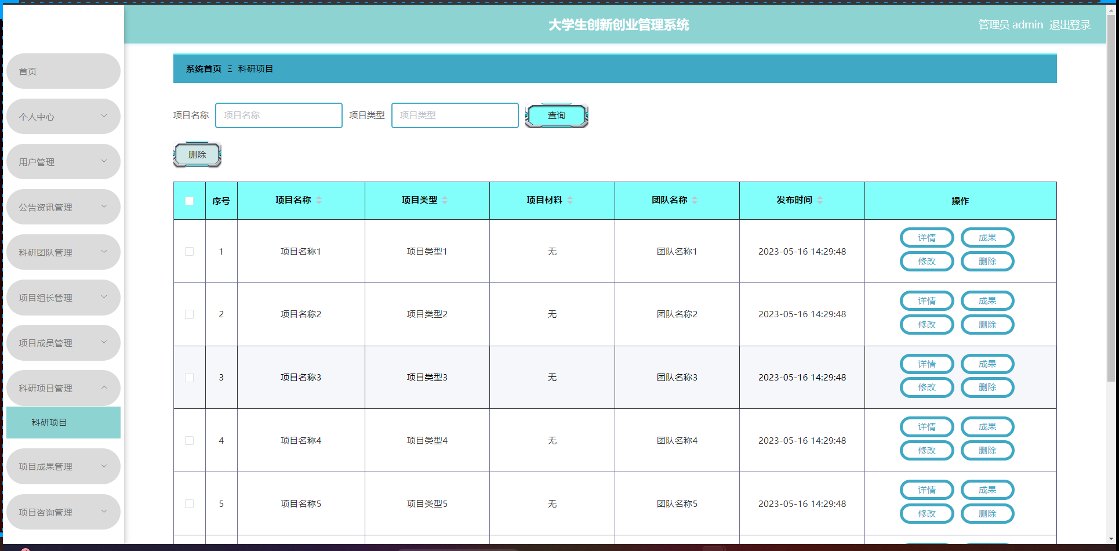Click the scrollbar down arrow
Viewport: 1119px width, 551px height.
(1111, 539)
